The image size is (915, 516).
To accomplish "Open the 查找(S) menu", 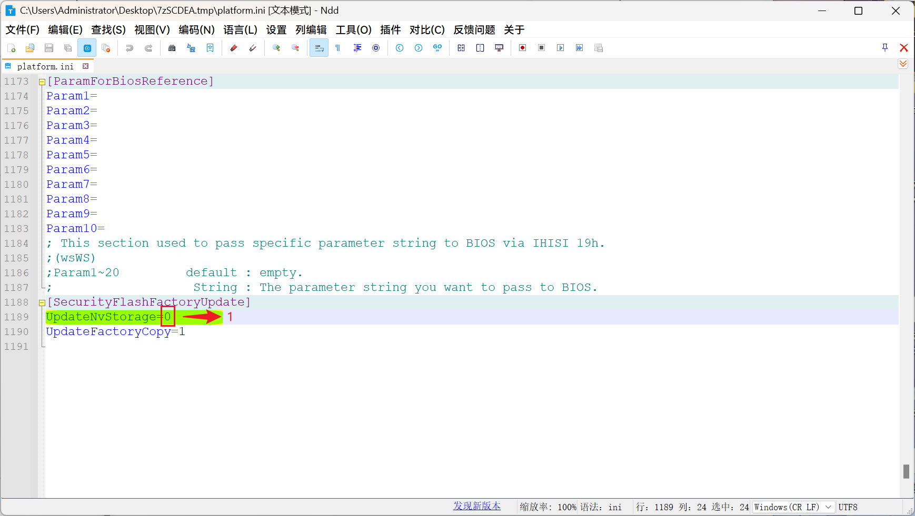I will pos(108,30).
